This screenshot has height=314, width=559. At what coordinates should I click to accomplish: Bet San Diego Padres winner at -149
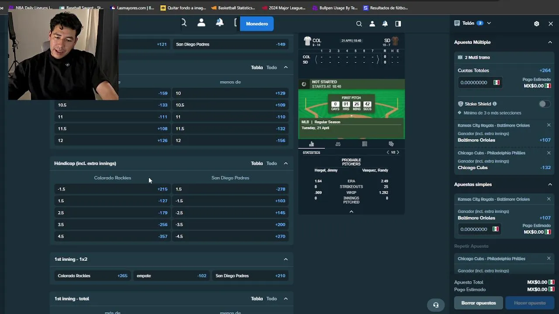231,44
